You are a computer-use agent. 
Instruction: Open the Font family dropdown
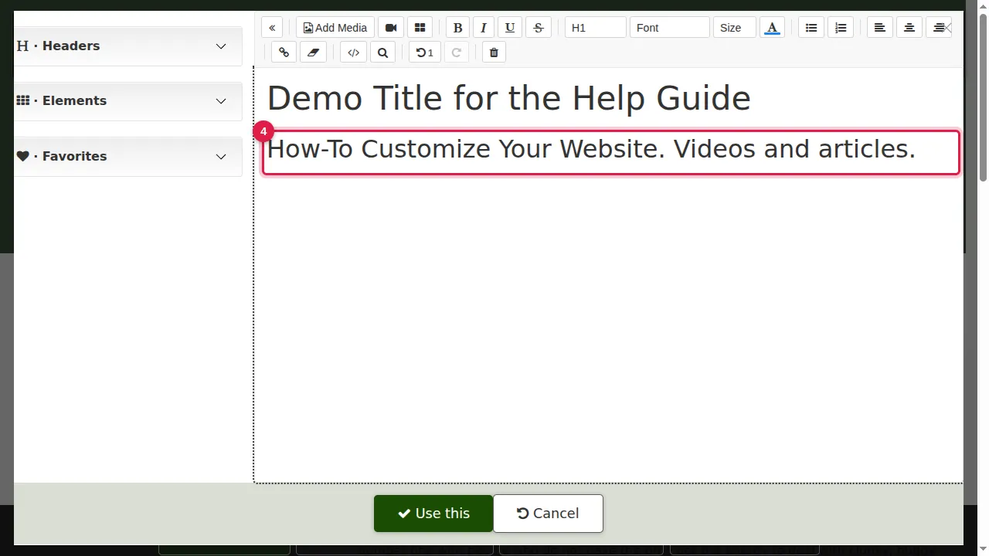(x=669, y=28)
